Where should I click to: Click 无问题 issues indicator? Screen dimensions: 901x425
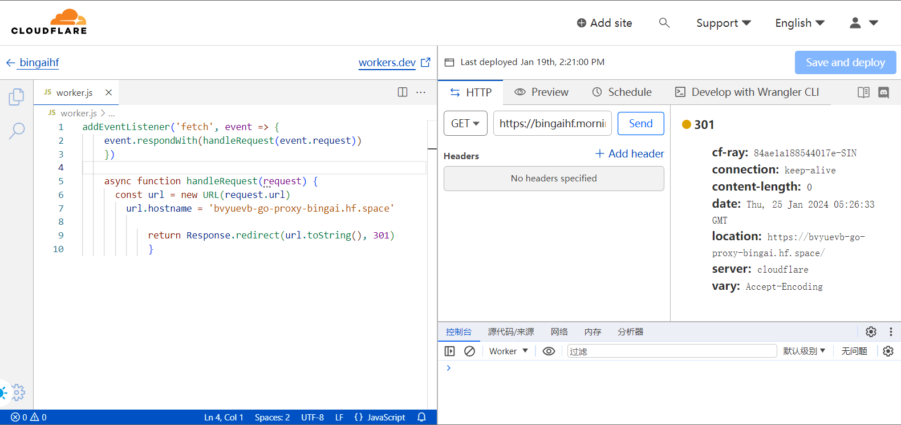[x=854, y=351]
